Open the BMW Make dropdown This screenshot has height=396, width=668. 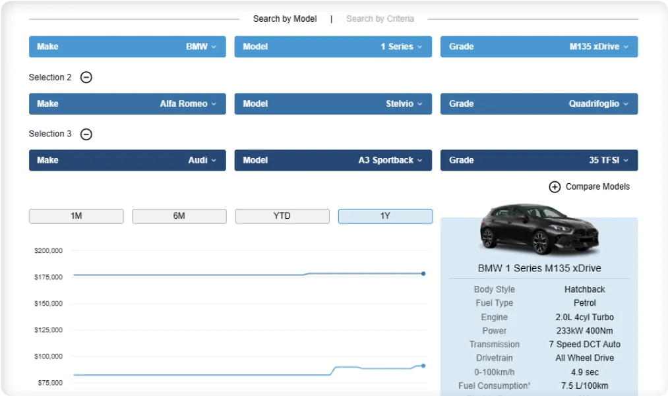(x=127, y=47)
